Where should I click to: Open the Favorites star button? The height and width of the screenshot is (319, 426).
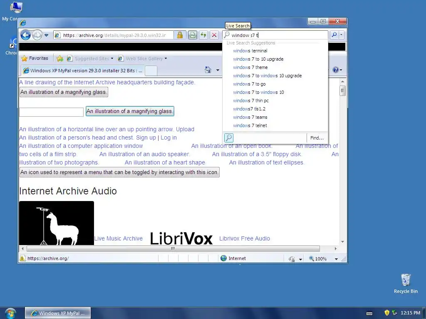[35, 58]
